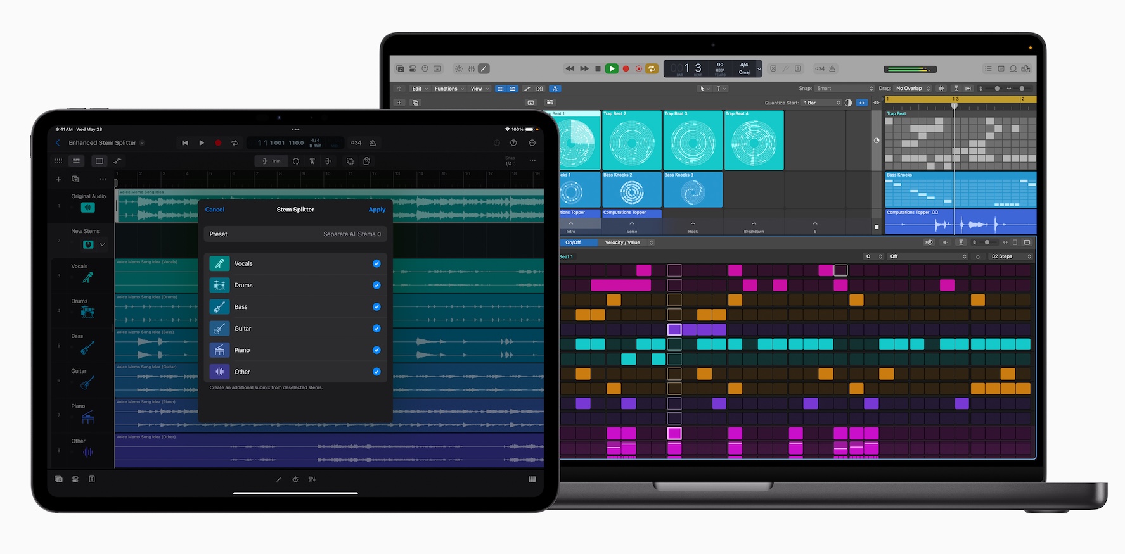Click Apply in Stem Splitter dialog
Viewport: 1125px width, 554px height.
click(377, 210)
